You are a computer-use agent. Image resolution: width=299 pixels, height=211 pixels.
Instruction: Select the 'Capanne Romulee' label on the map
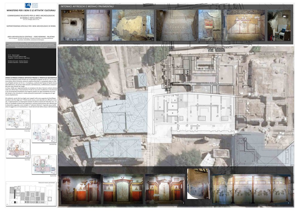pyautogui.click(x=125, y=115)
